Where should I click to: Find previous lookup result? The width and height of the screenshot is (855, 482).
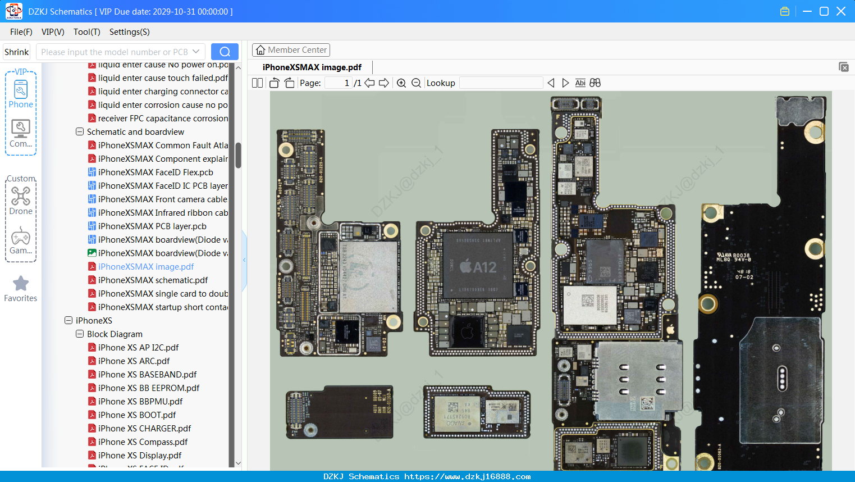[551, 83]
